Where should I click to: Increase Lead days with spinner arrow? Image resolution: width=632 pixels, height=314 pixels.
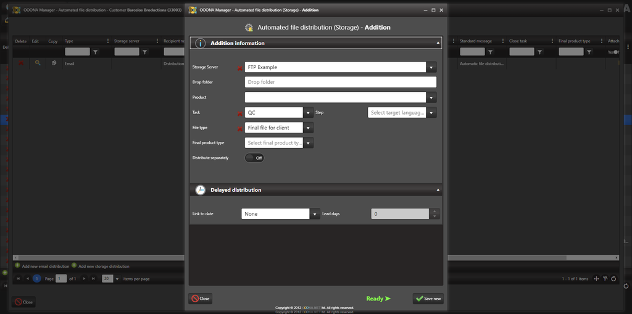click(x=434, y=211)
